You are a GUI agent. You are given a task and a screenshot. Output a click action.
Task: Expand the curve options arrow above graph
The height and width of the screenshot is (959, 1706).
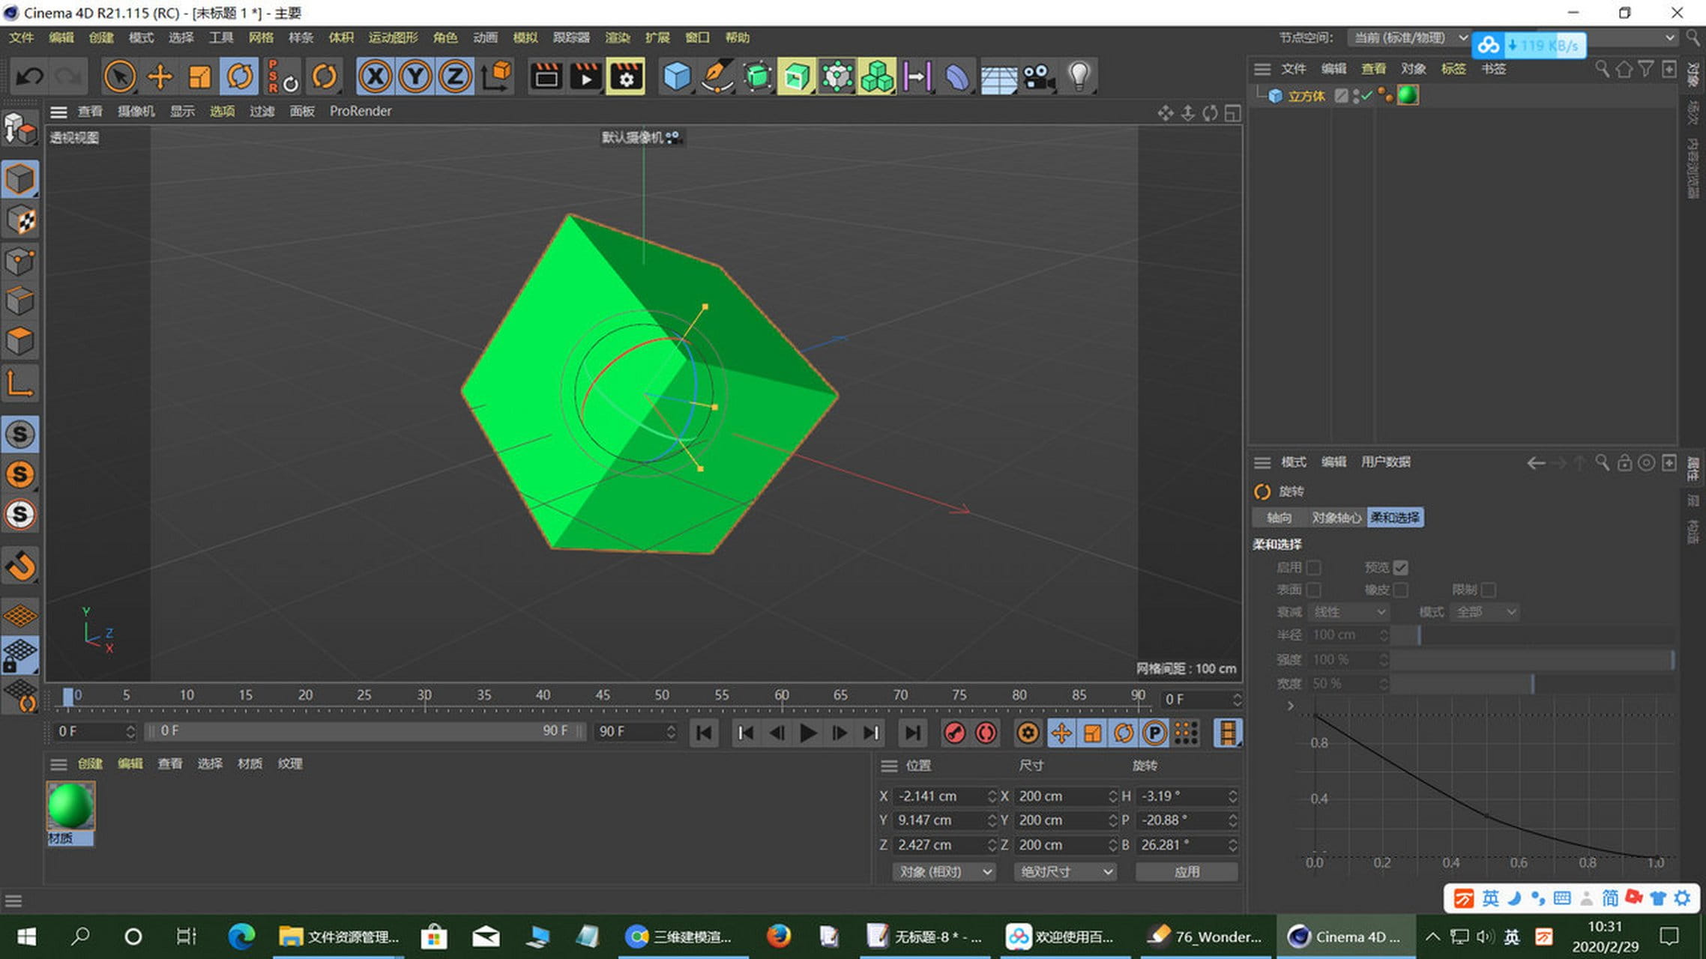pyautogui.click(x=1290, y=706)
